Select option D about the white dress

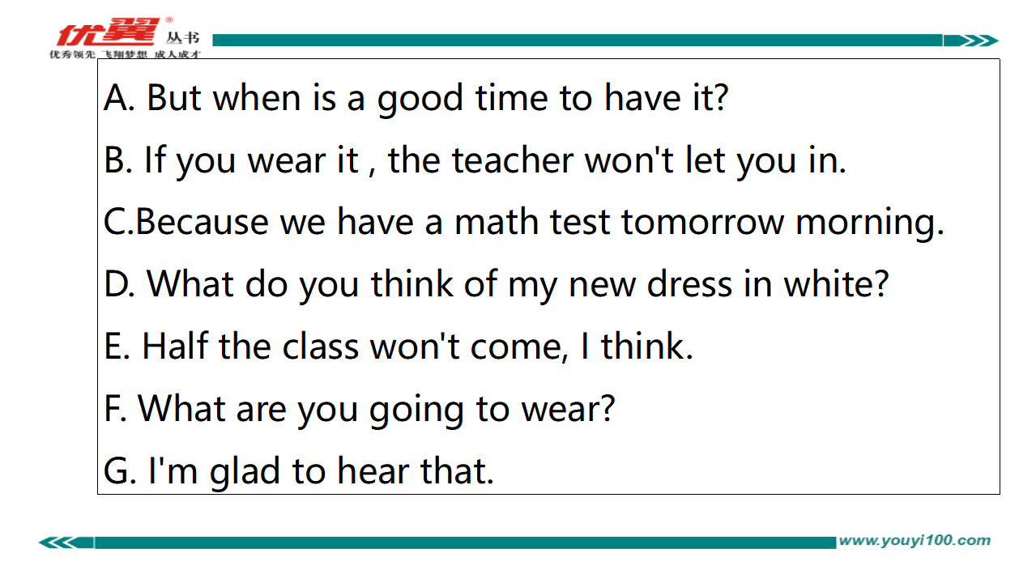tap(497, 283)
